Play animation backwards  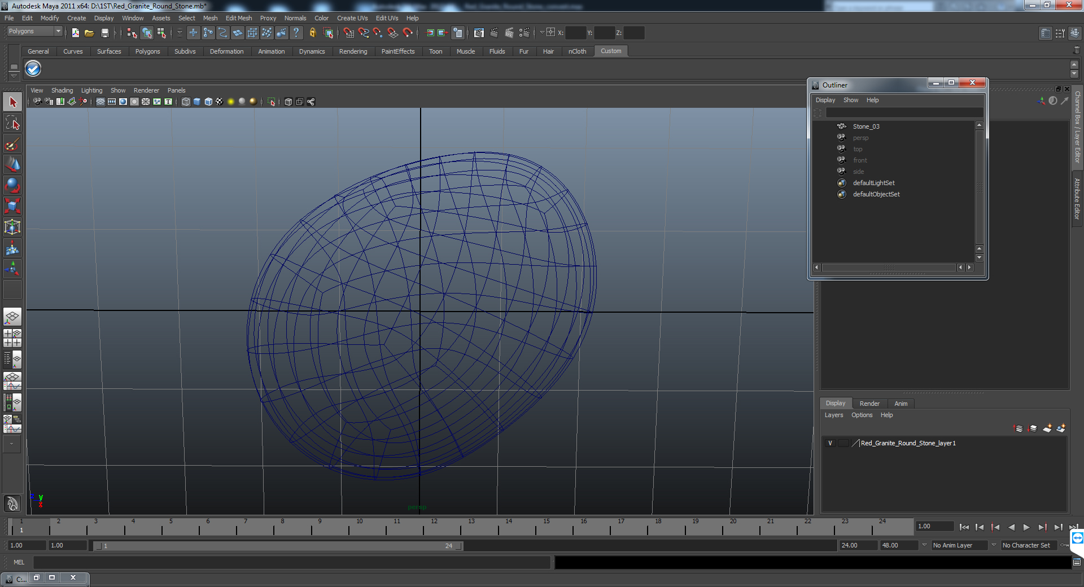(1011, 527)
